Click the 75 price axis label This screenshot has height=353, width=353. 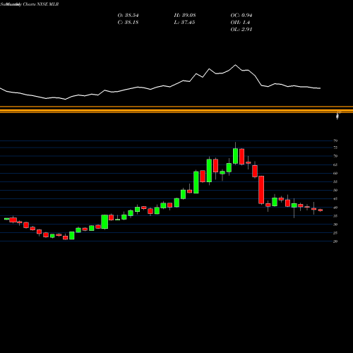point(335,148)
